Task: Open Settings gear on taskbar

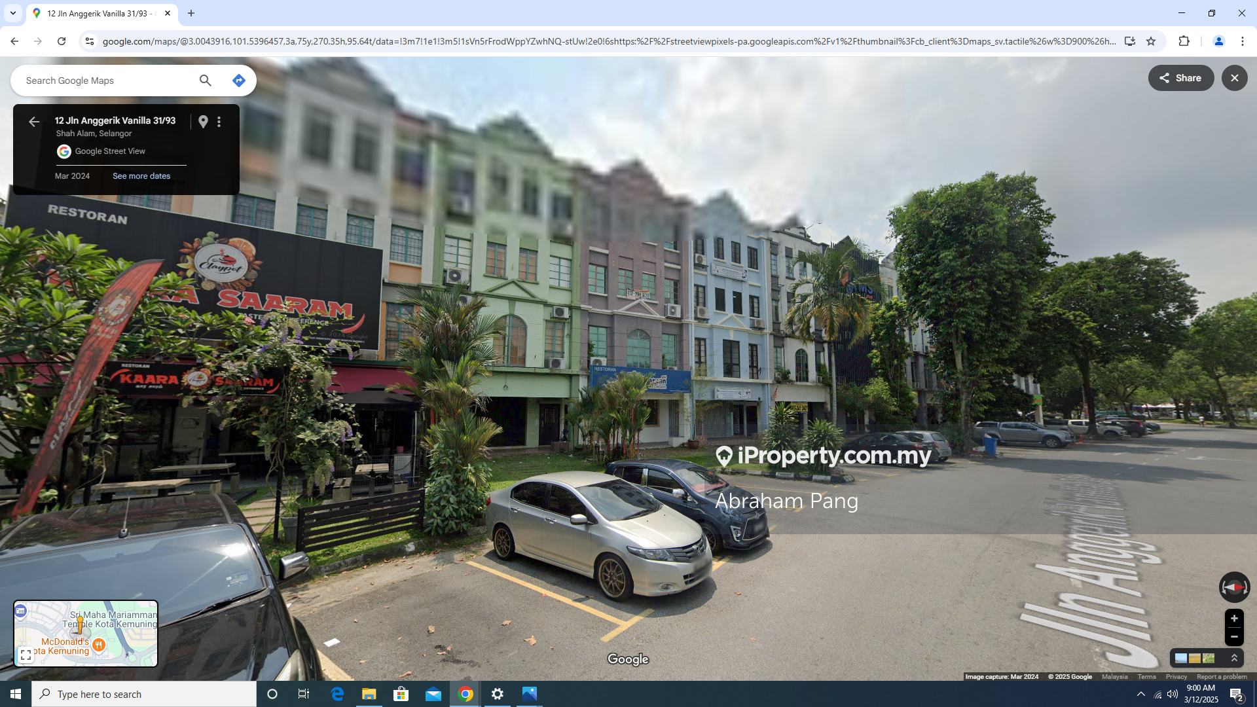Action: point(498,694)
